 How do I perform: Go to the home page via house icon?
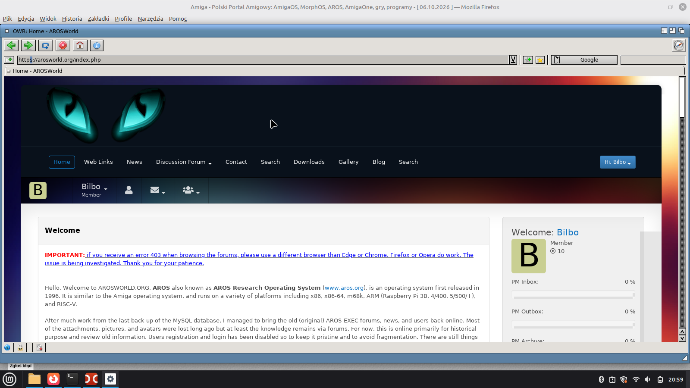[80, 45]
